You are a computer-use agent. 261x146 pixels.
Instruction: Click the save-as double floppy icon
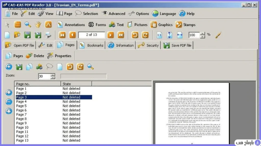pyautogui.click(x=38, y=35)
